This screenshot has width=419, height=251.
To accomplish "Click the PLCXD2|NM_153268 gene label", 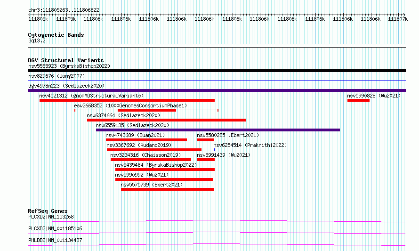I will [51, 217].
